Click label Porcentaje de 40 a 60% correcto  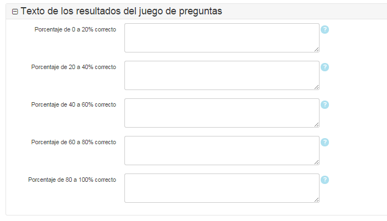(x=74, y=104)
